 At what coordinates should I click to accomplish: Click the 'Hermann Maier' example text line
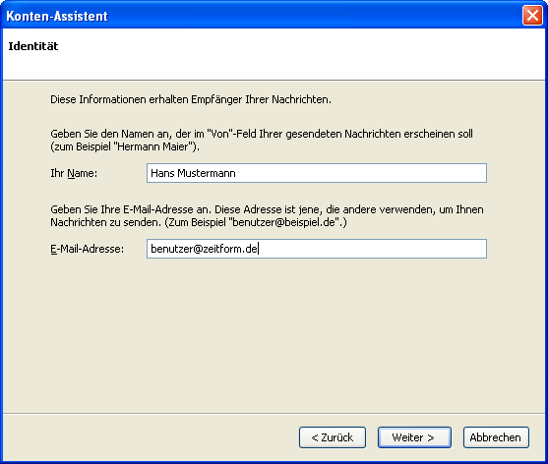pos(125,146)
